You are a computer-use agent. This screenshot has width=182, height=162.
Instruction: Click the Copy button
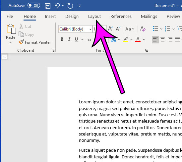26,34
